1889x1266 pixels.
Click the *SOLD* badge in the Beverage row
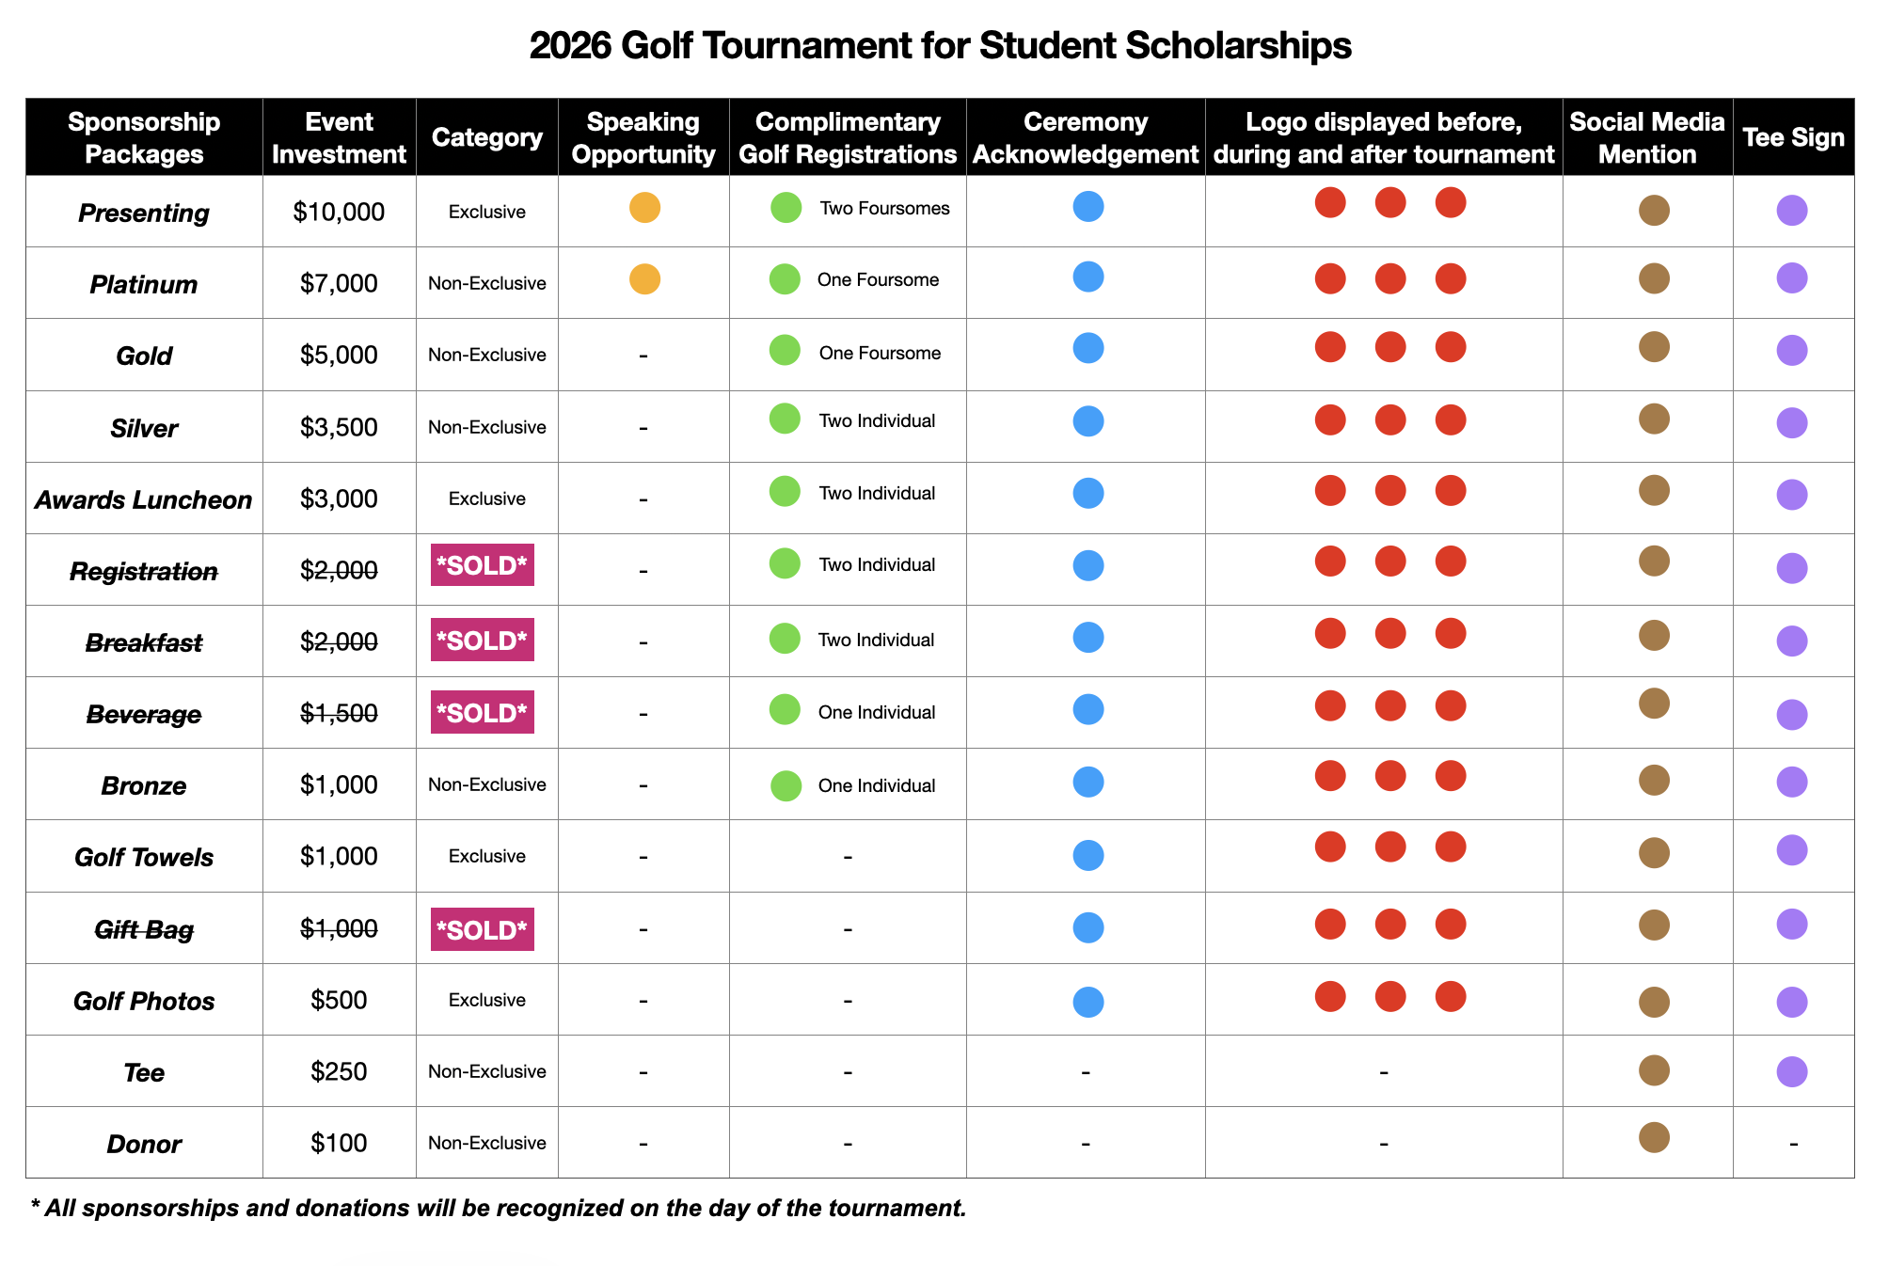[482, 712]
